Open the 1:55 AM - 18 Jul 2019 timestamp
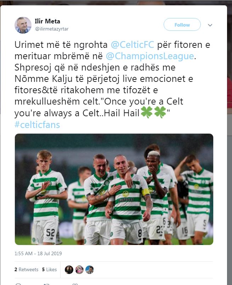This screenshot has width=232, height=285. point(38,253)
